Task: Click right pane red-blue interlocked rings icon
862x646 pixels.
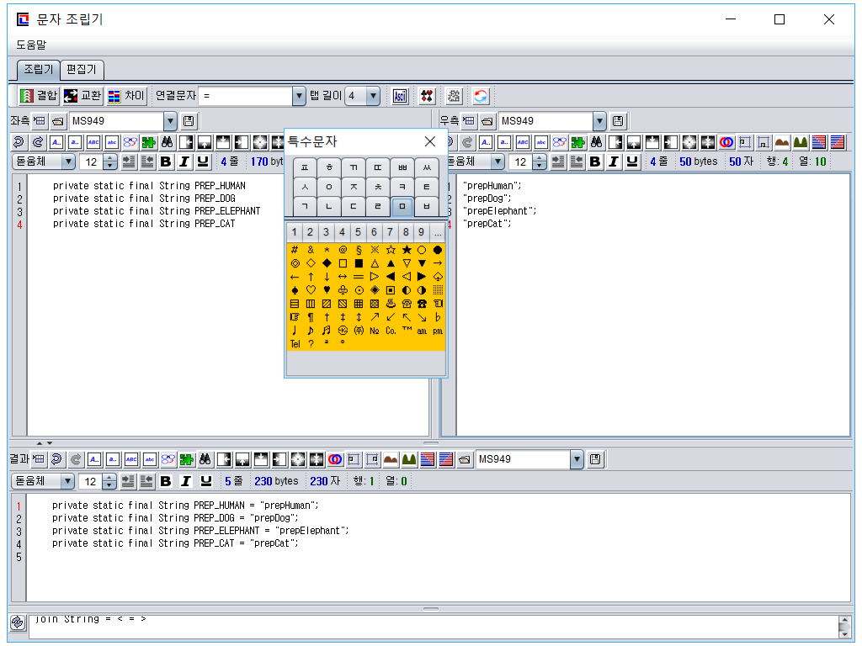Action: coord(726,143)
